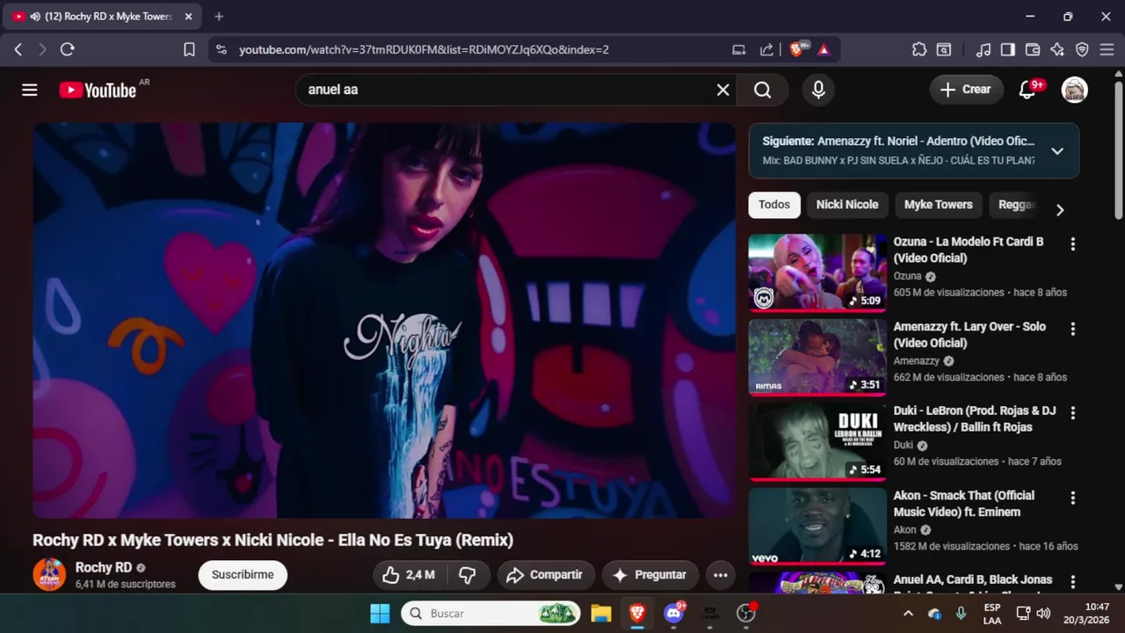Expand the Siguiente mix playlist panel
1125x633 pixels.
(x=1057, y=151)
